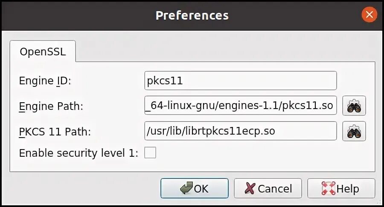Click the "Enable security level 1" label
This screenshot has height=207, width=384.
79,153
